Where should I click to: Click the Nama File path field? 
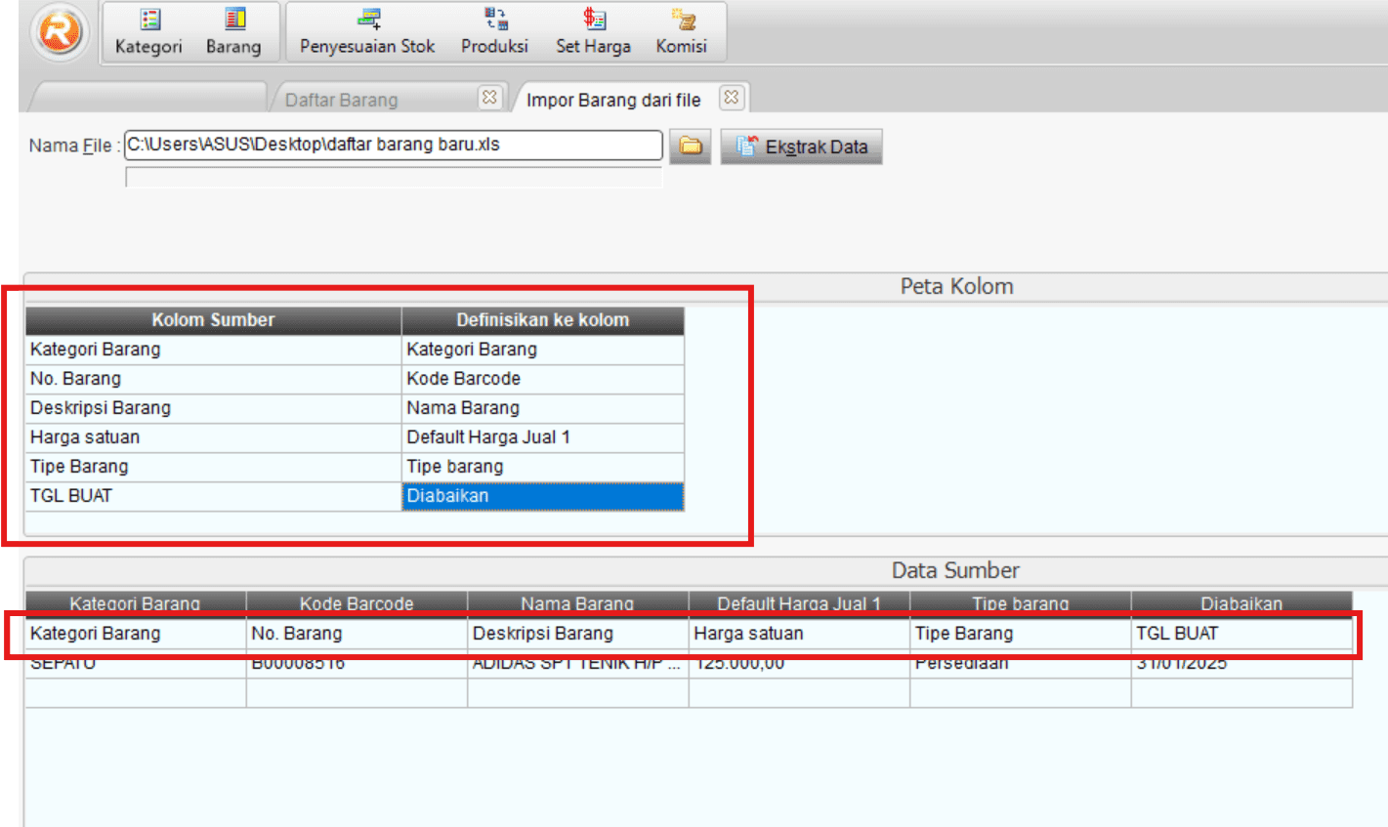coord(393,145)
